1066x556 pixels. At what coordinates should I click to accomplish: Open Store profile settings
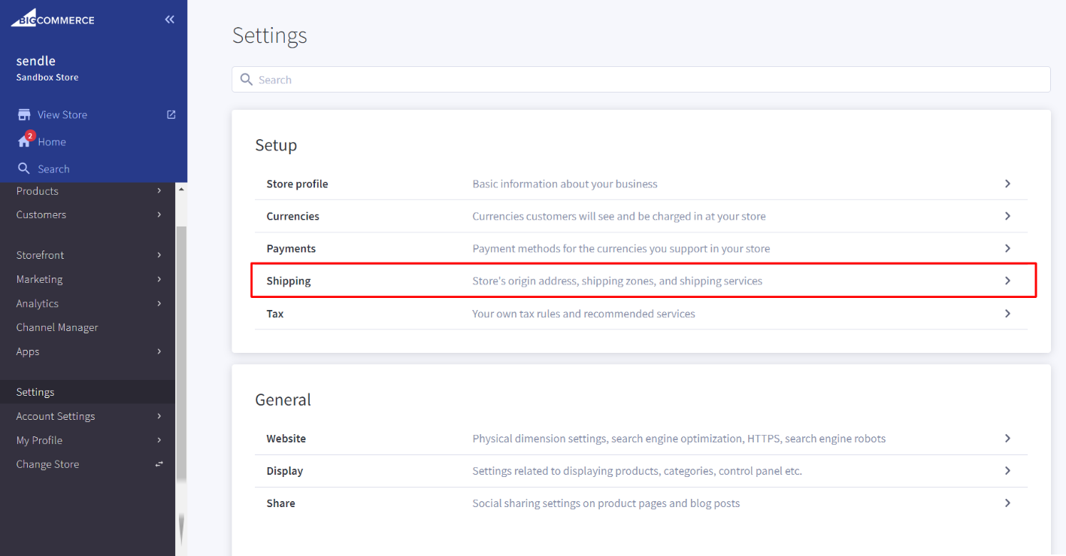[641, 183]
